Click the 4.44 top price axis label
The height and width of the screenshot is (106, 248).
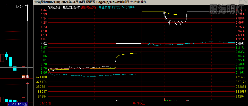[44, 10]
